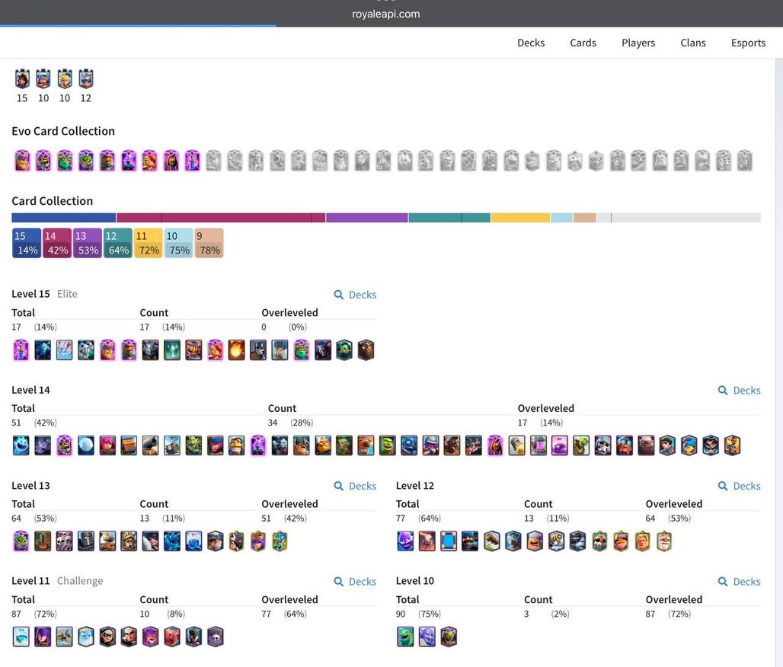Screen dimensions: 783x667
Task: Click the Bowler card in Level 10
Action: (427, 637)
